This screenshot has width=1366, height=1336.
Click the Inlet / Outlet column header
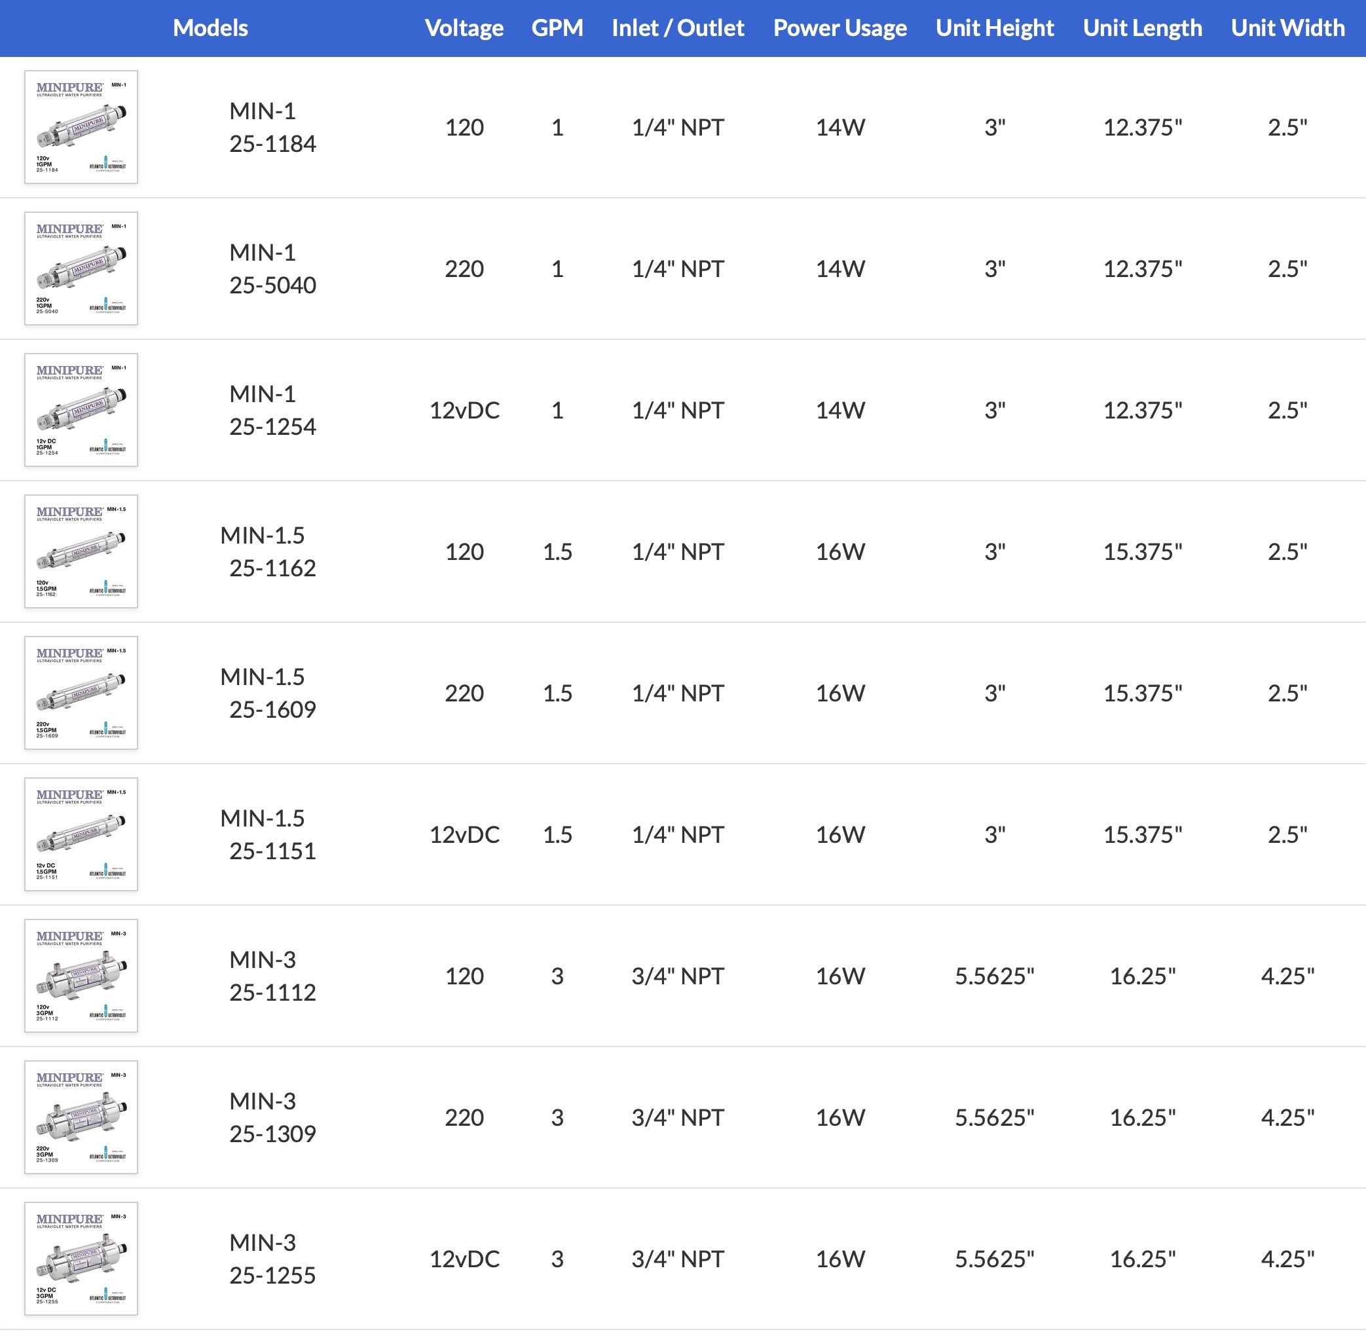[x=677, y=28]
